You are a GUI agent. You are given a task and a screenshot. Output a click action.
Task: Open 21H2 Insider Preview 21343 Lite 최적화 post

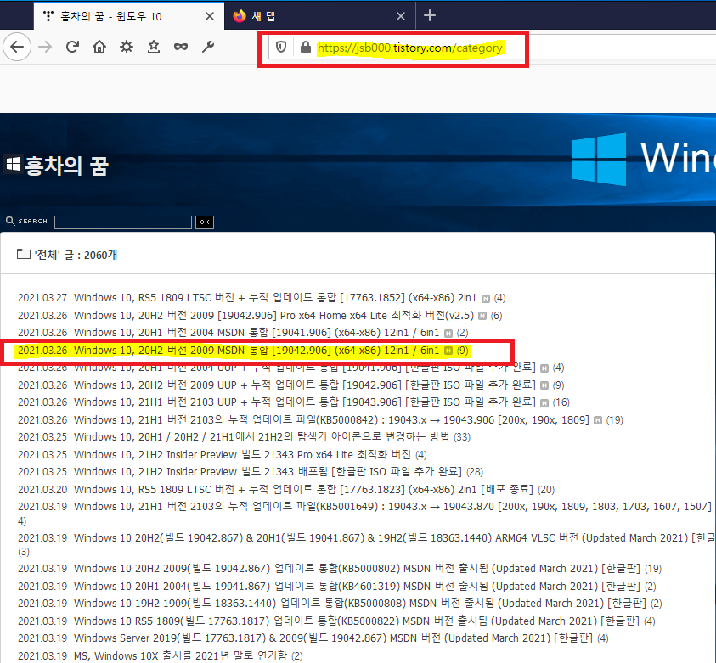click(x=242, y=455)
